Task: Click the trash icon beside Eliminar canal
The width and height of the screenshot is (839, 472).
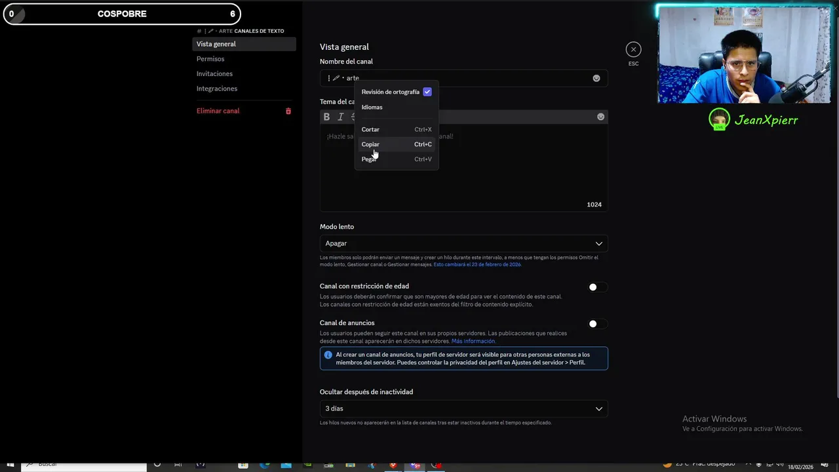Action: pos(288,111)
